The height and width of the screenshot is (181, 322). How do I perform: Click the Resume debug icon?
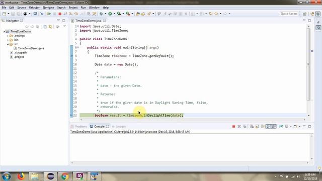(x=49, y=14)
